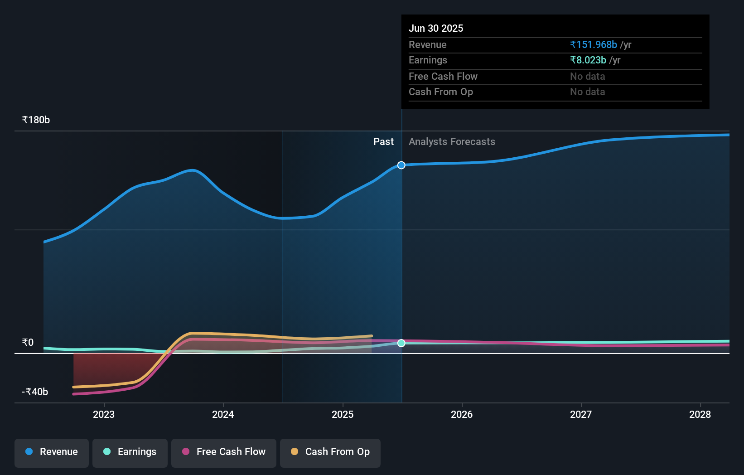Viewport: 744px width, 475px height.
Task: Toggle the Revenue series visibility
Action: (51, 453)
